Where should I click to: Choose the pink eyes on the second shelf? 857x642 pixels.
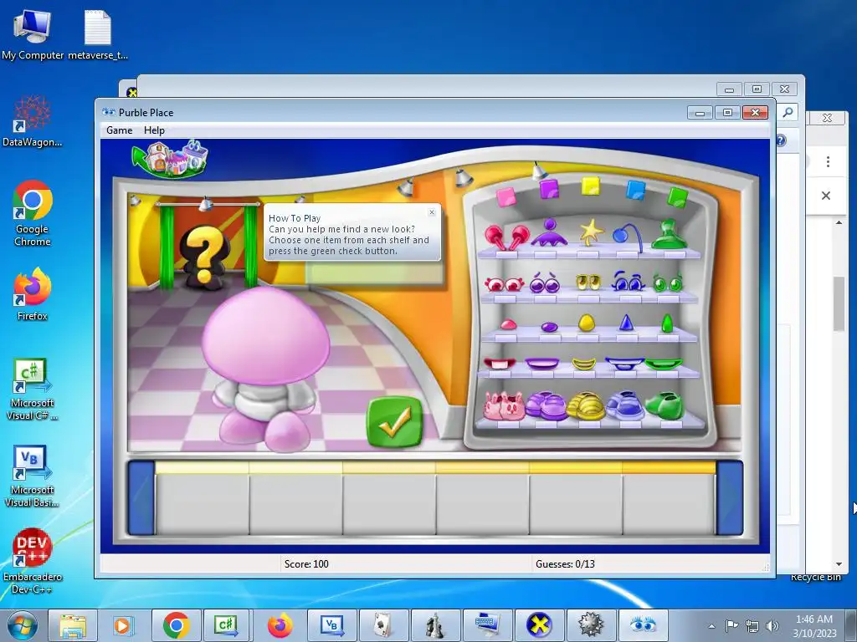pos(505,284)
